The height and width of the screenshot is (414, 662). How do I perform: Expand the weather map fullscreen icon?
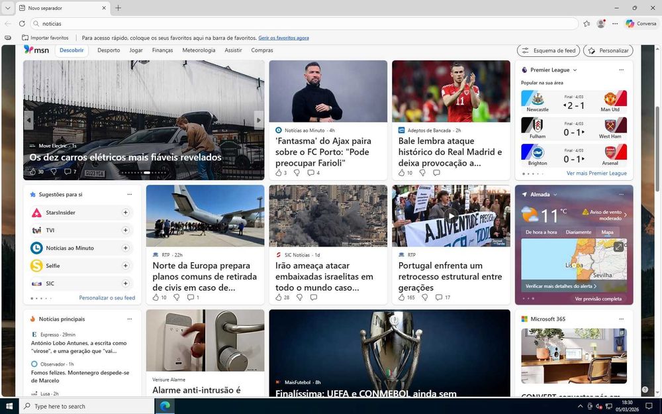coord(618,246)
